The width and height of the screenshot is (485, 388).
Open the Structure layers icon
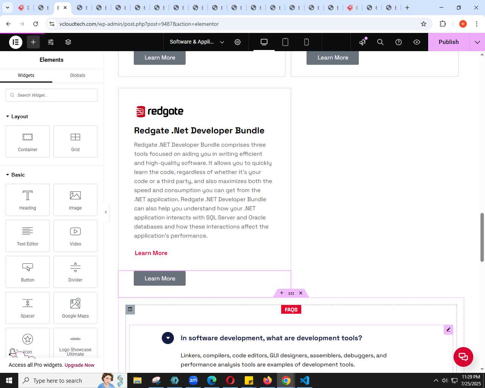pyautogui.click(x=68, y=42)
